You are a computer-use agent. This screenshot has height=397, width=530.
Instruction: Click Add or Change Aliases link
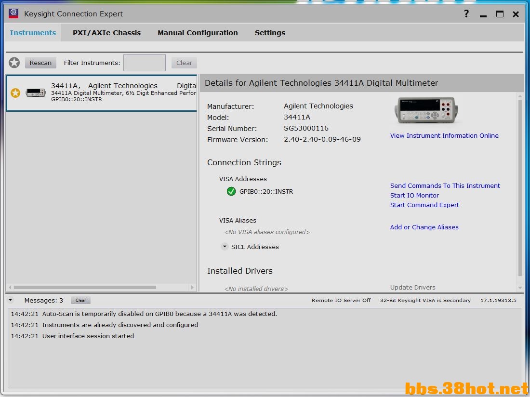point(424,227)
